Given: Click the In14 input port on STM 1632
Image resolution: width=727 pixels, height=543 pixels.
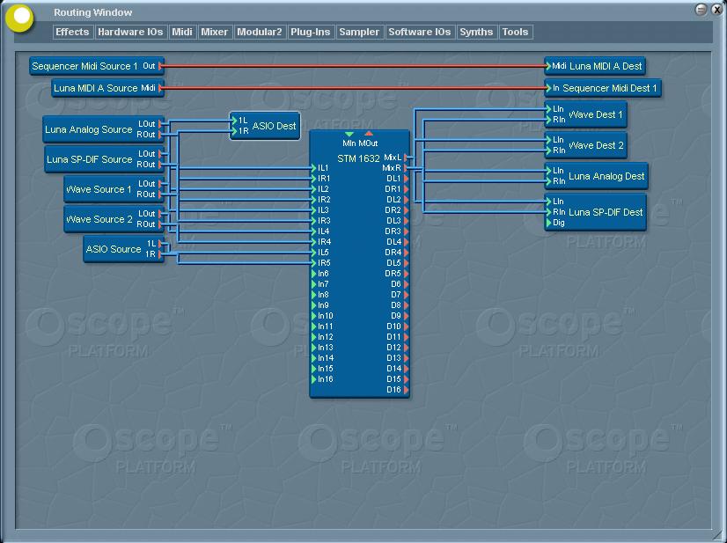Looking at the screenshot, I should (x=314, y=358).
